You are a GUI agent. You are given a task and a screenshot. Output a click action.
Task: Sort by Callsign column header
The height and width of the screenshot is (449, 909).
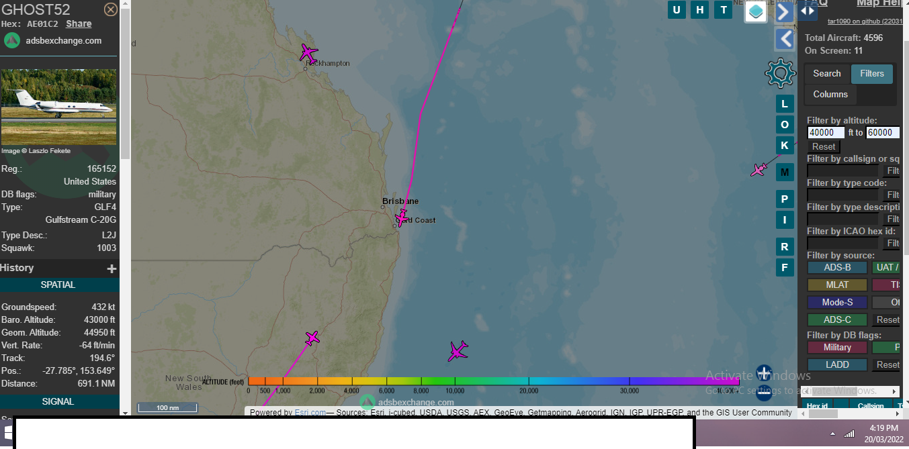coord(870,406)
